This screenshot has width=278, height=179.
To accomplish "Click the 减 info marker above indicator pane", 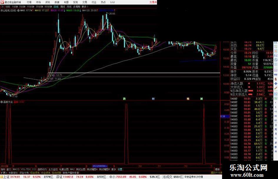I will (202, 98).
